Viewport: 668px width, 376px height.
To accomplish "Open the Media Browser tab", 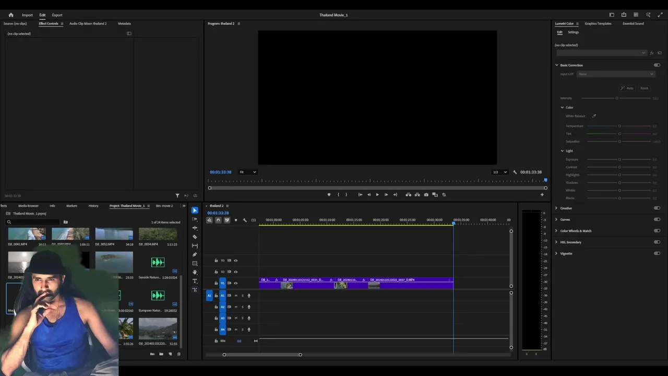I will point(28,206).
